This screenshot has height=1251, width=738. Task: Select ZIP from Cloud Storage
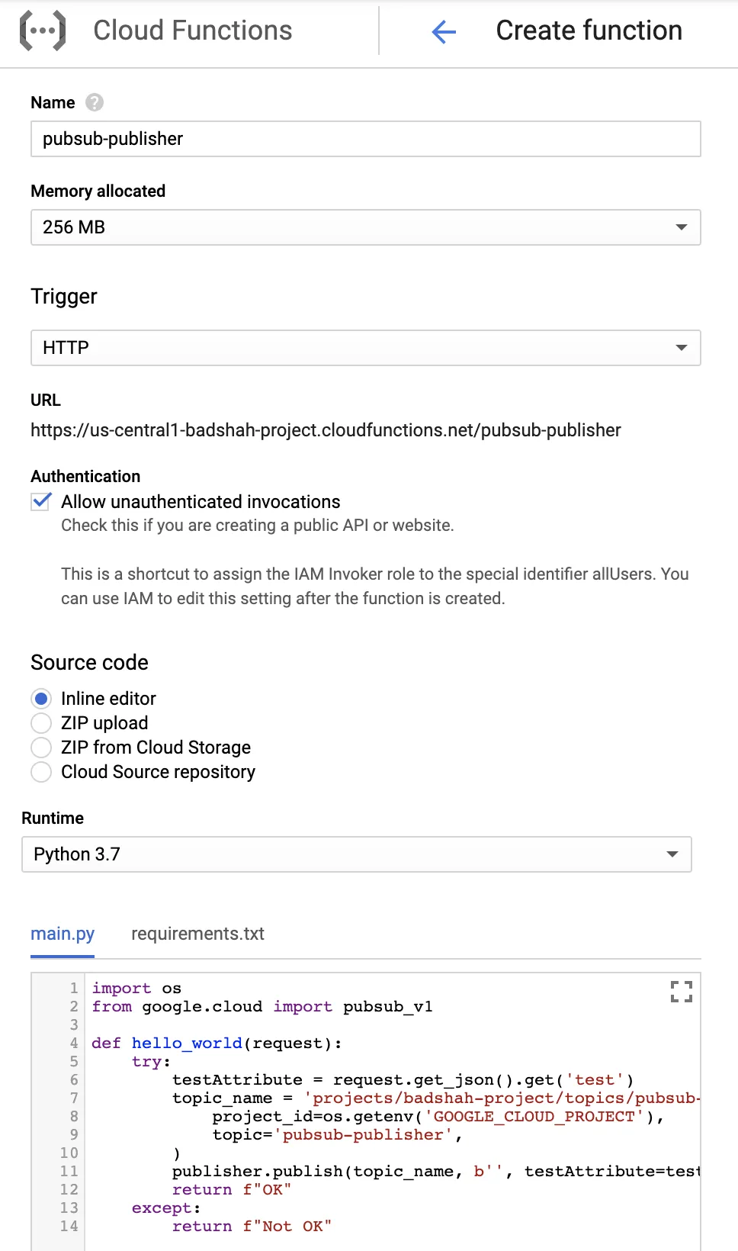pyautogui.click(x=41, y=748)
